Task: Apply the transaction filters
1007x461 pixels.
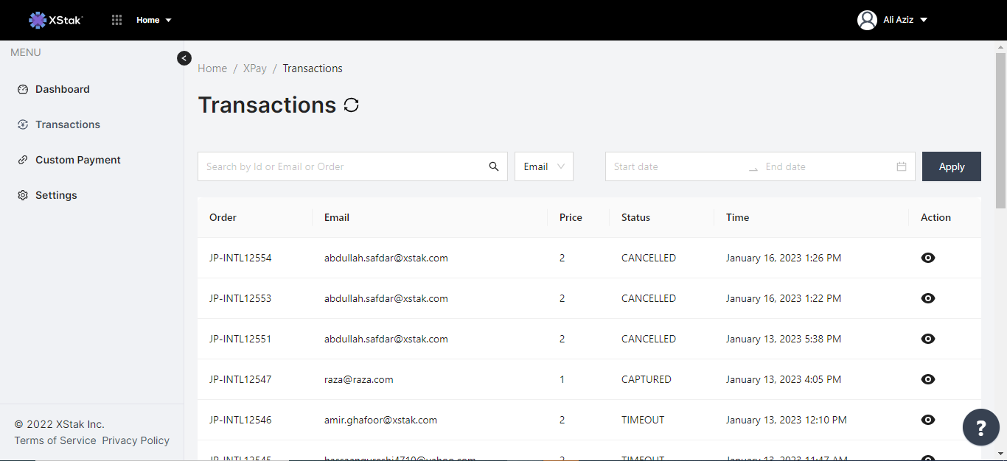Action: pos(951,166)
